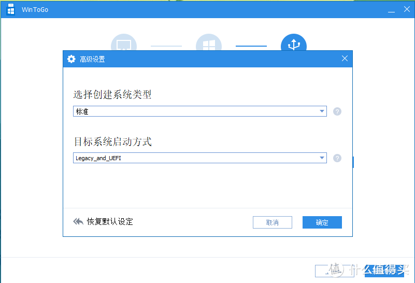
Task: Click 恢复默认设定 to restore defaults
Action: pyautogui.click(x=110, y=222)
